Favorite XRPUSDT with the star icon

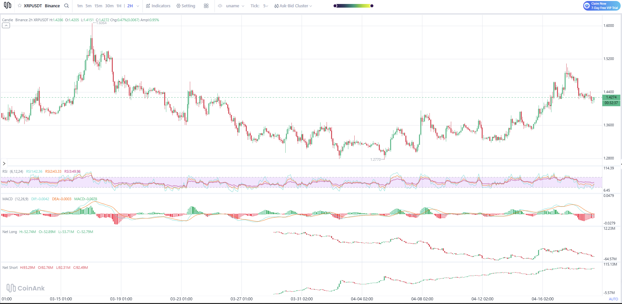pos(20,6)
